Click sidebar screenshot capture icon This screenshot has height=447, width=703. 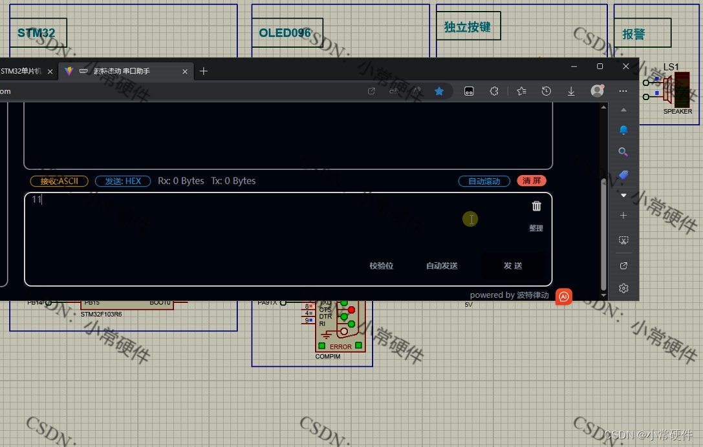tap(623, 240)
